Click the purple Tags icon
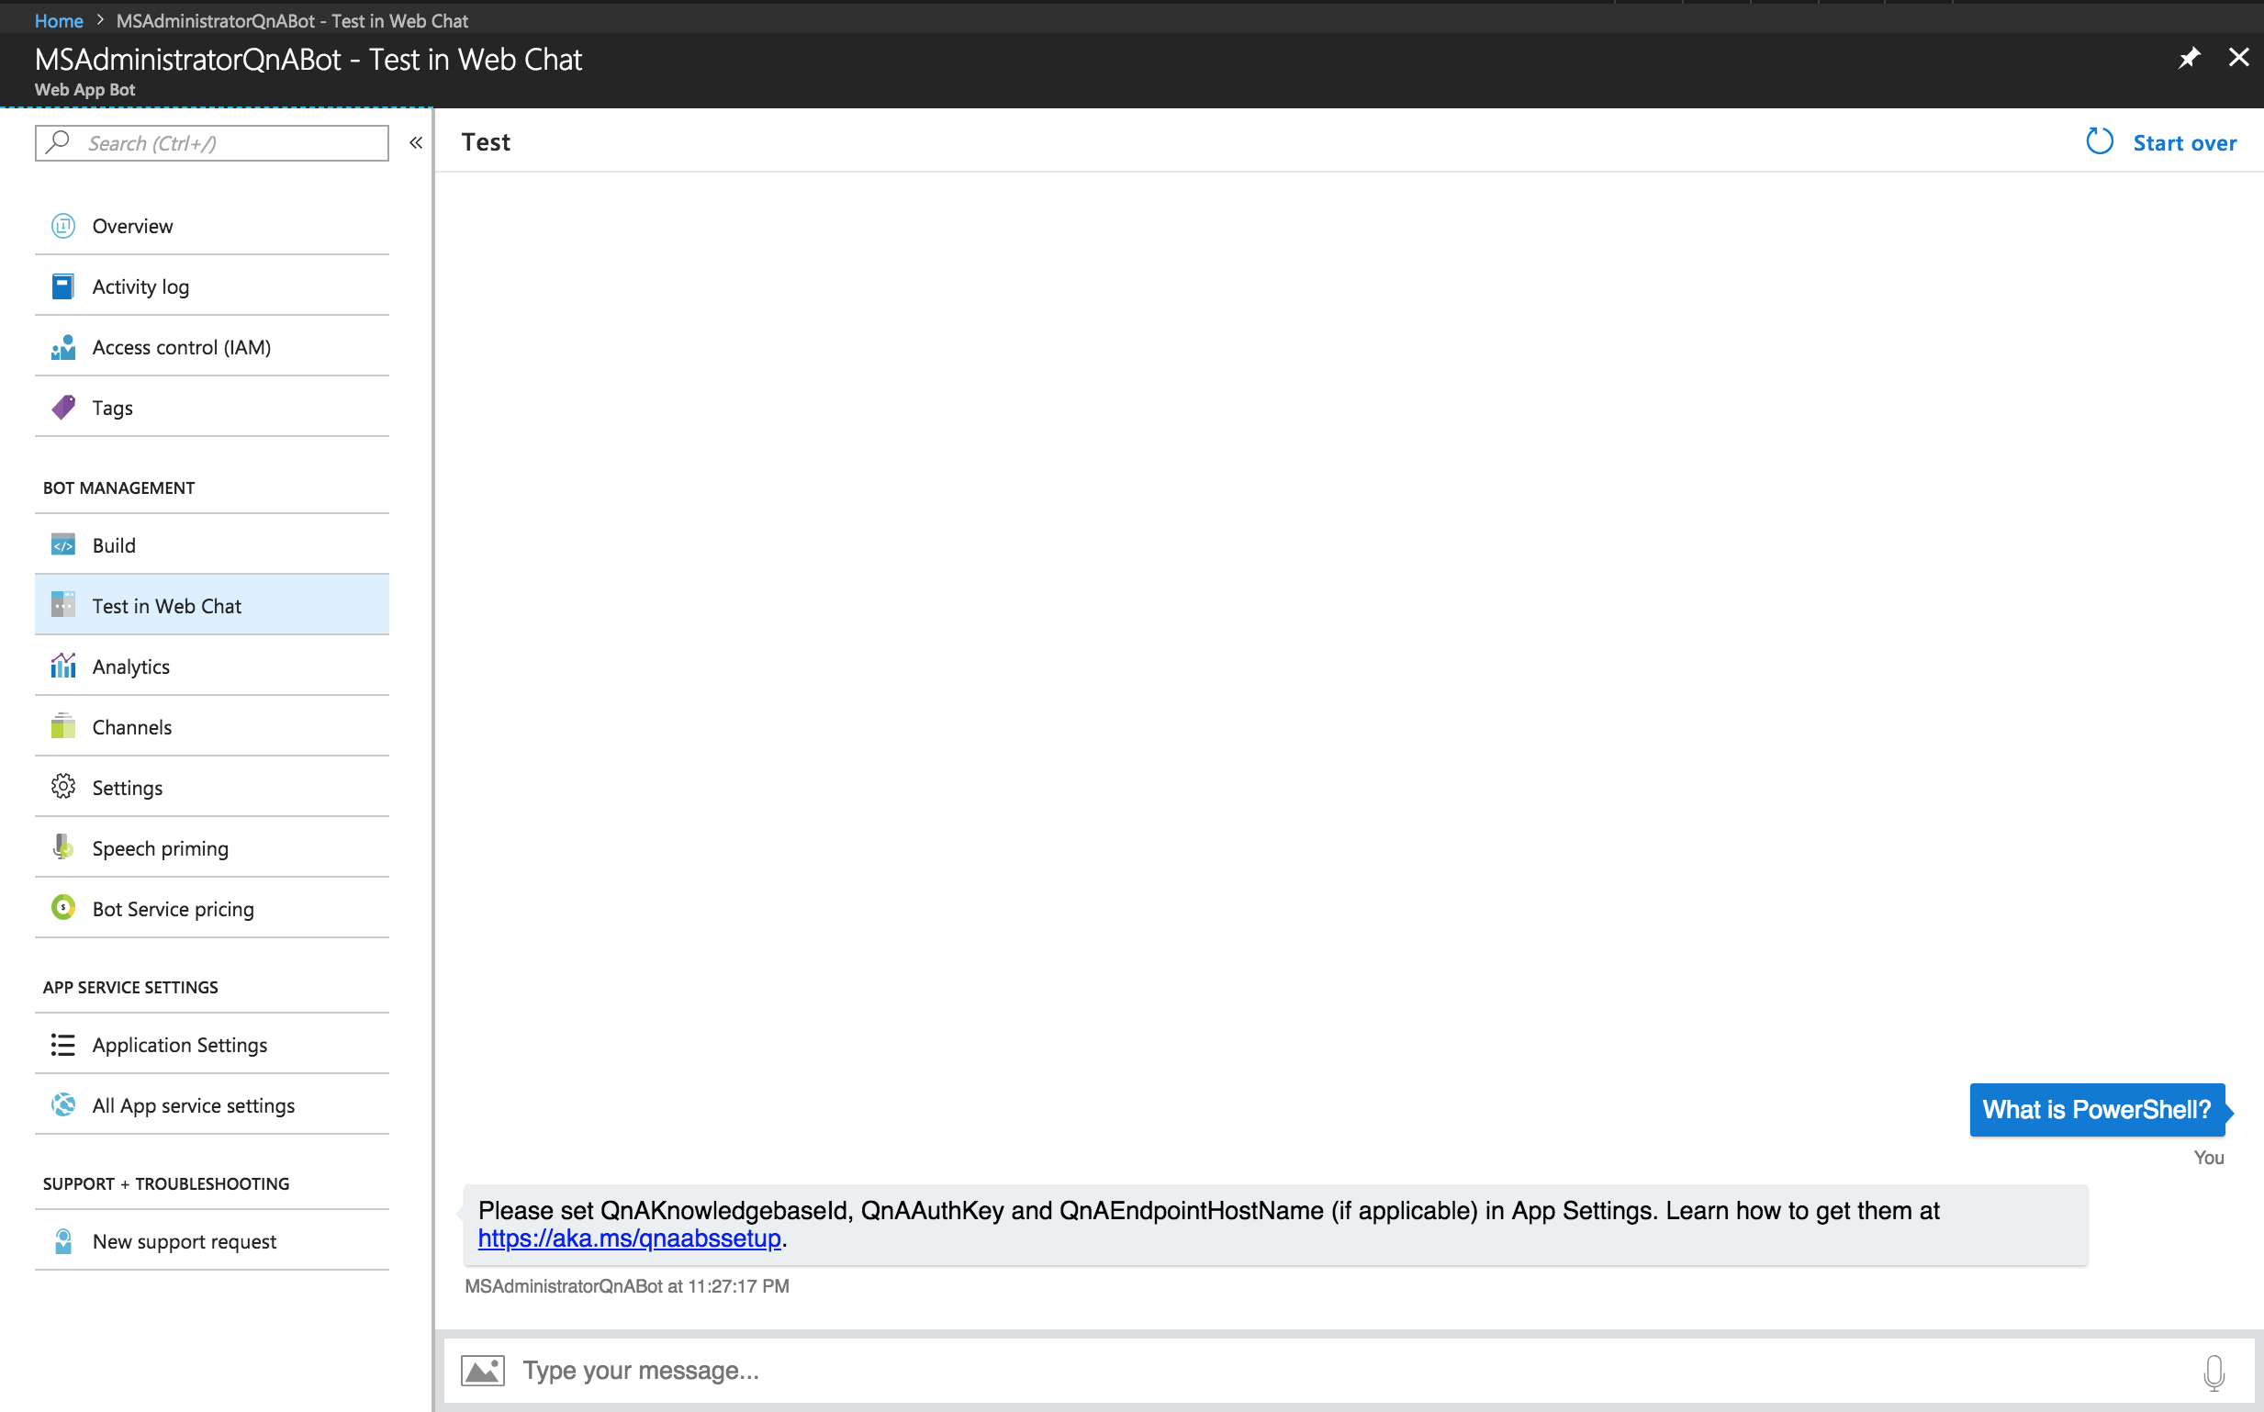2264x1412 pixels. tap(62, 407)
